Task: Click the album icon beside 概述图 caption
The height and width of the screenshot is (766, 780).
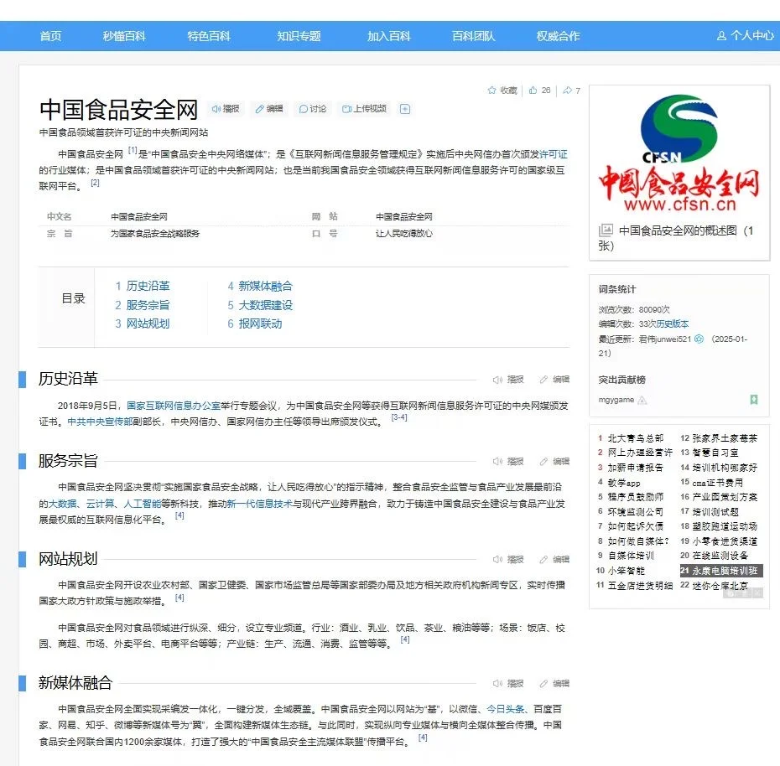Action: click(x=606, y=230)
